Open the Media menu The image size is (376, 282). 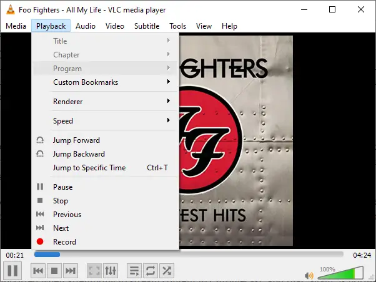click(16, 26)
